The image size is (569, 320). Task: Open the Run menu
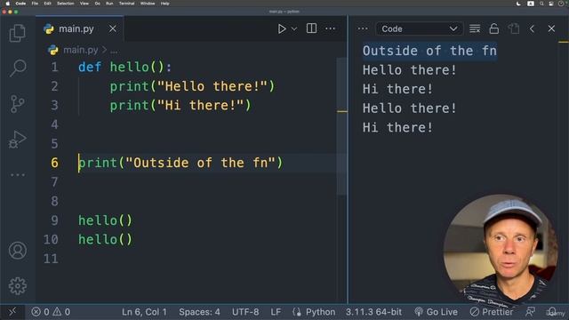coord(109,4)
